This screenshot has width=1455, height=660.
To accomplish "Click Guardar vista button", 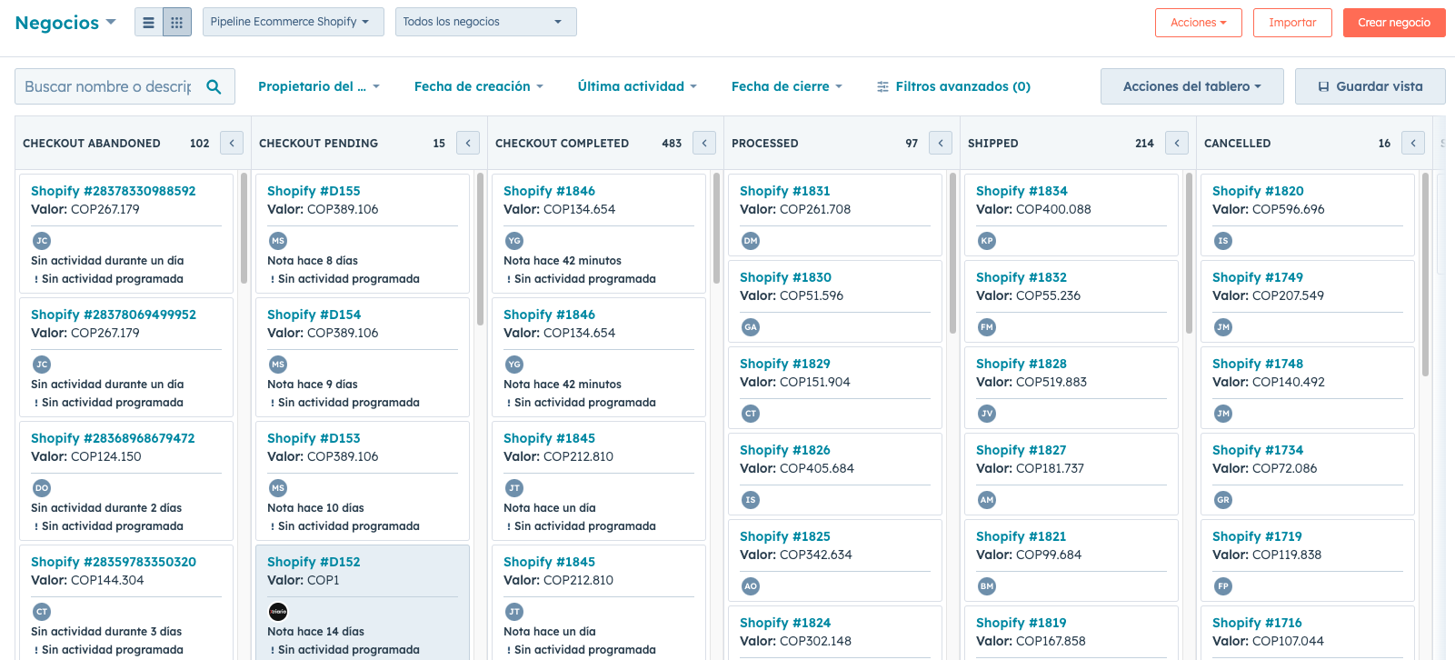I will coord(1370,86).
